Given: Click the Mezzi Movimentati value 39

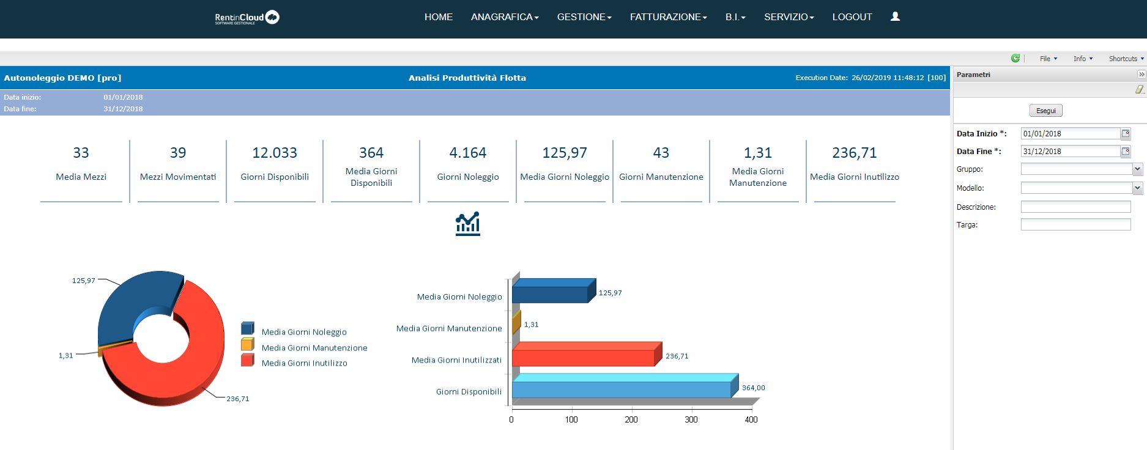Looking at the screenshot, I should pos(178,153).
